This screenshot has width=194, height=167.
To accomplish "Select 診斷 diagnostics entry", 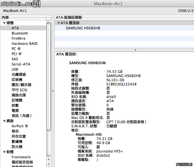I will click(x=15, y=105).
